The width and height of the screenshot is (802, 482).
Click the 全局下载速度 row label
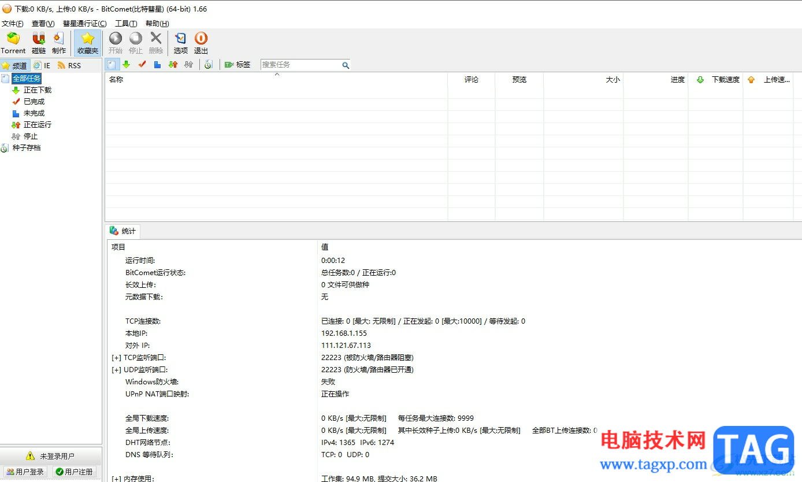coord(147,418)
